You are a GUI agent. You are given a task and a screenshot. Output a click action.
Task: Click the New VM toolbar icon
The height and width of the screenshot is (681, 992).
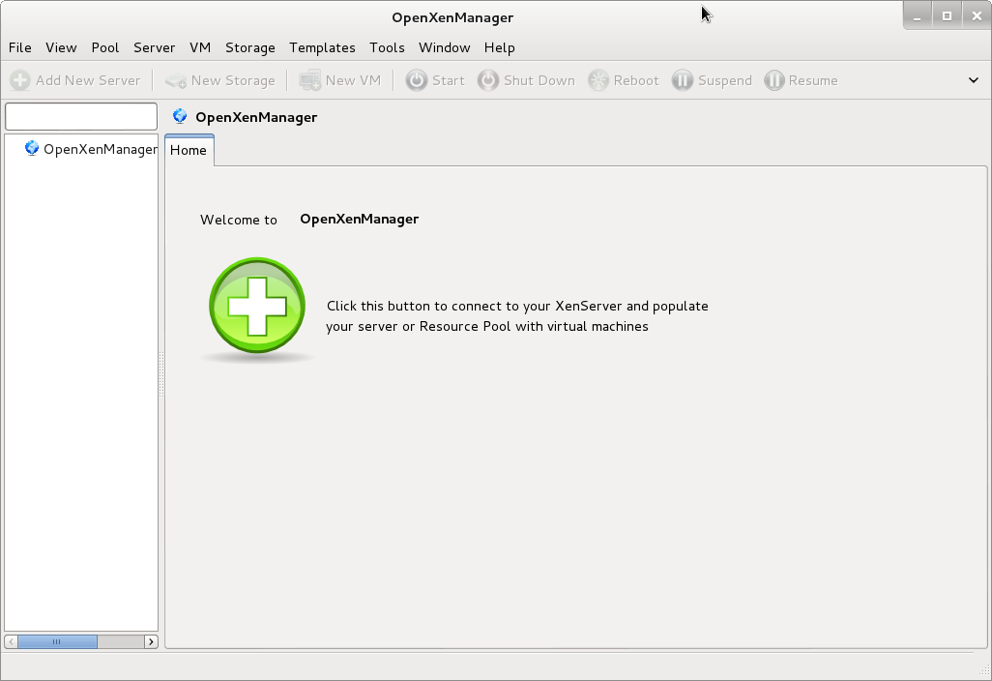[x=310, y=80]
